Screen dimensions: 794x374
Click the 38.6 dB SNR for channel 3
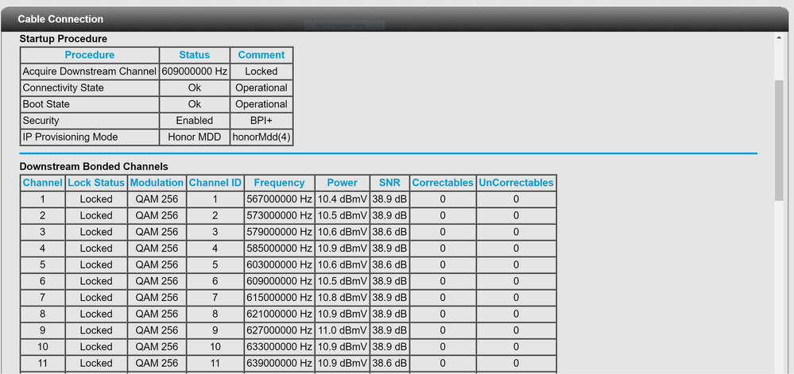coord(389,232)
